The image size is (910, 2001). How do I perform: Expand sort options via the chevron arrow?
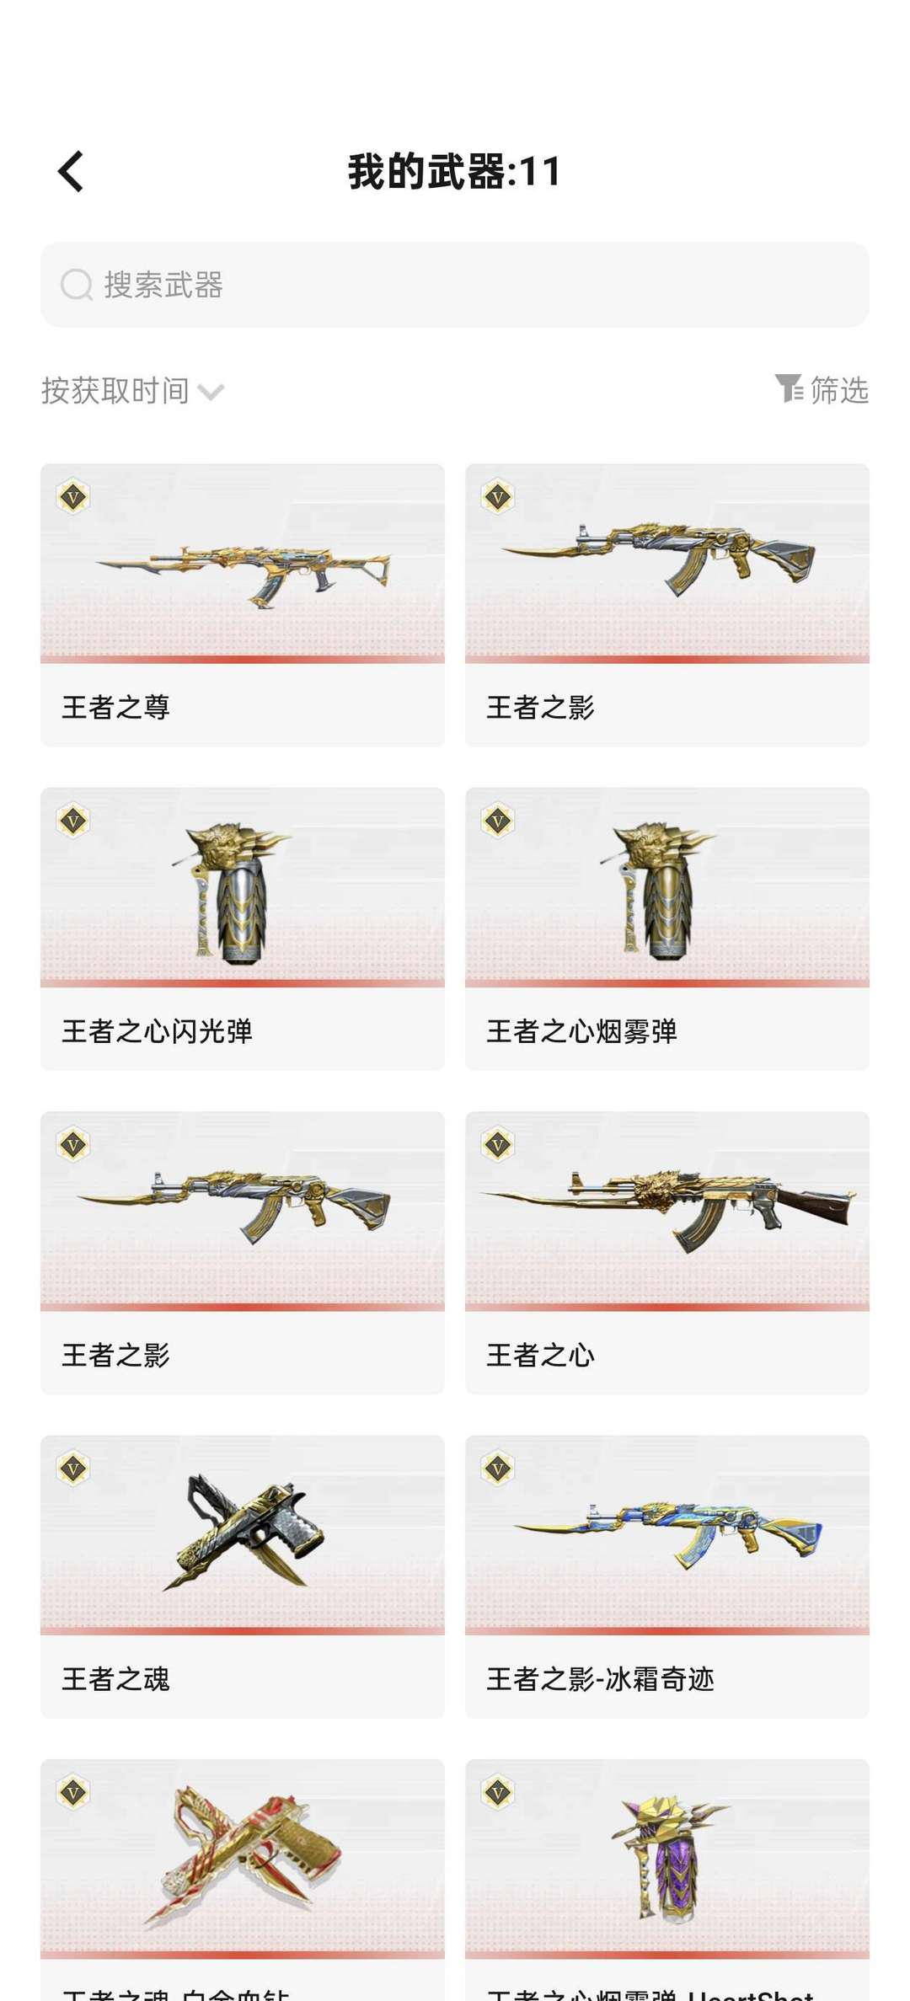point(211,393)
